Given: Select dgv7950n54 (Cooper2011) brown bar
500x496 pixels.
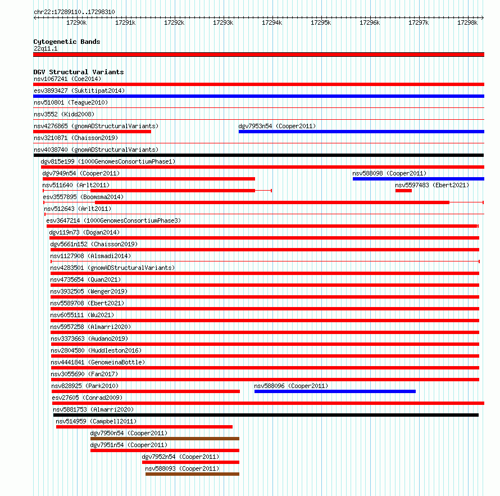Looking at the screenshot, I should [x=165, y=439].
